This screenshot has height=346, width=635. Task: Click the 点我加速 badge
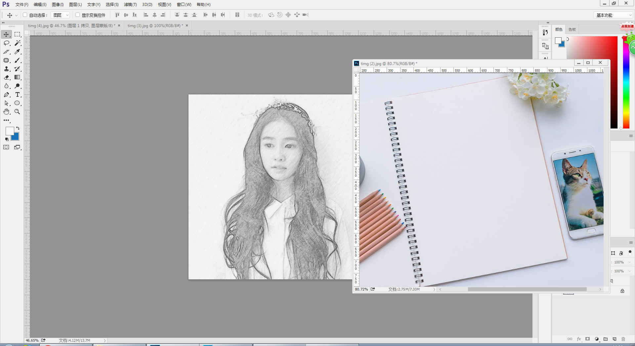627,26
